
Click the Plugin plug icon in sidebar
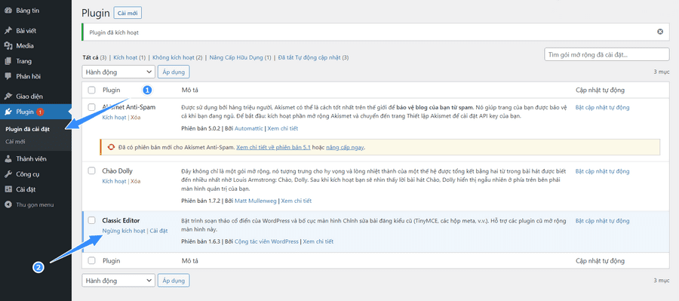point(8,112)
